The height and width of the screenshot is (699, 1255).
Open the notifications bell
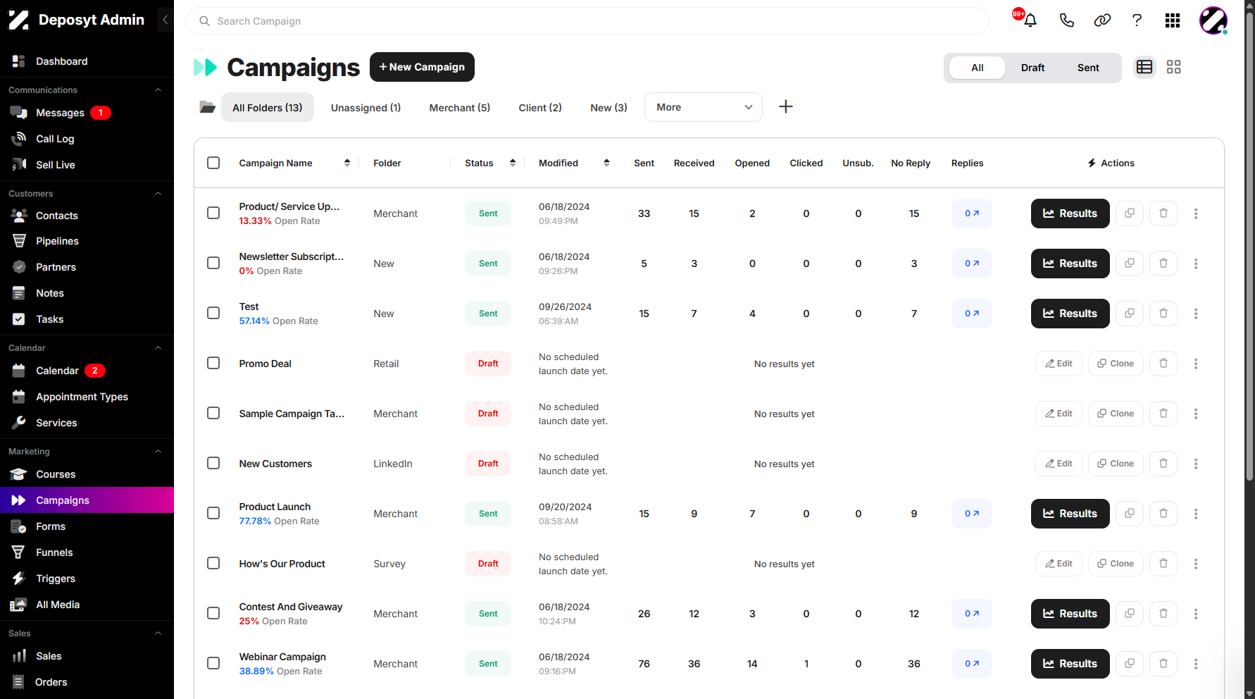(1030, 20)
